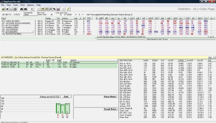The image size is (216, 123).
Task: Click the swap arrows toolbar icon
Action: [x=54, y=9]
